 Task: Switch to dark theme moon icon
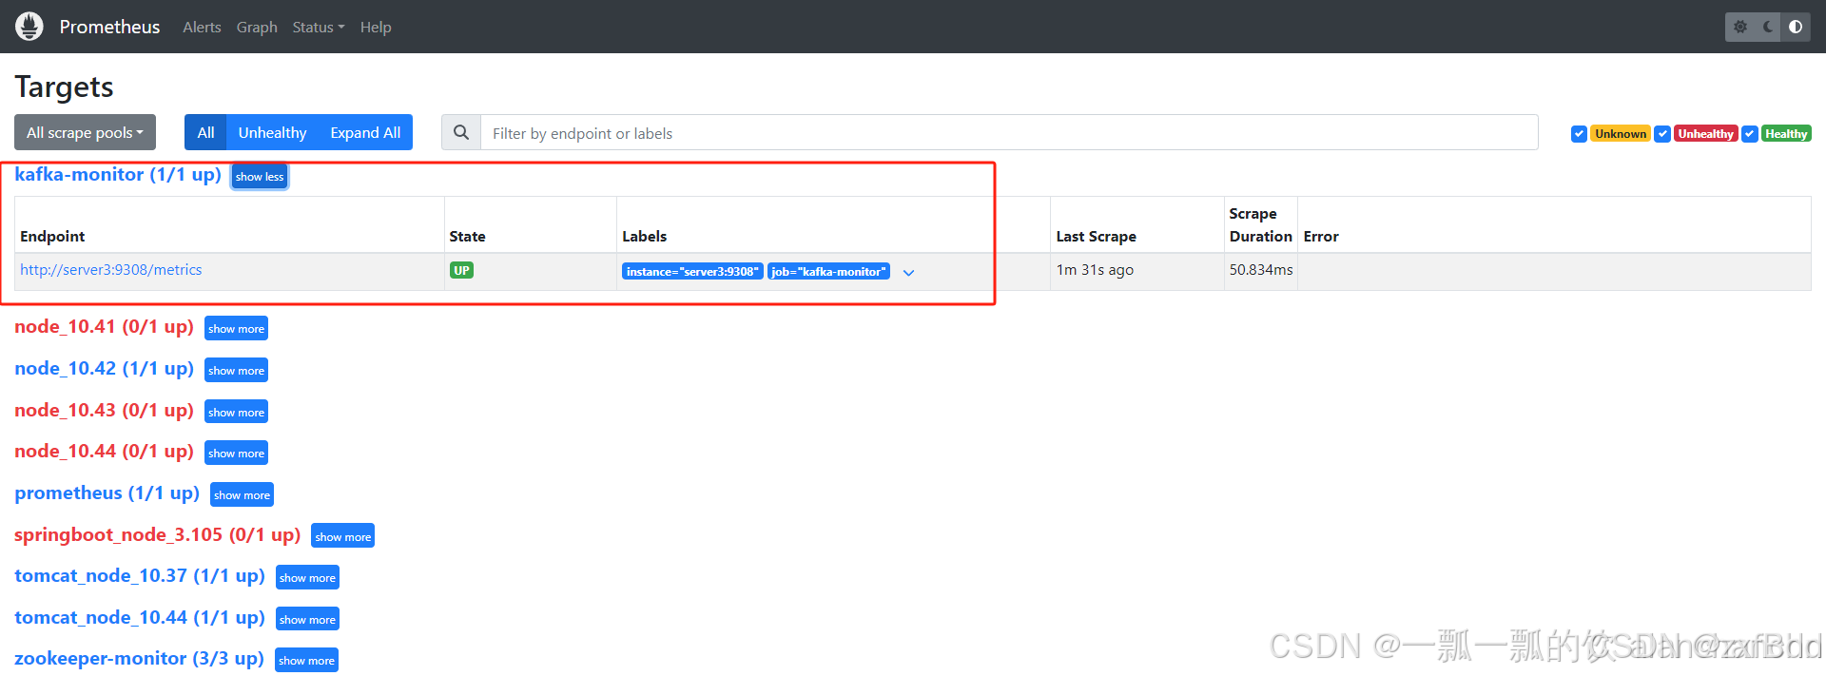[1768, 27]
